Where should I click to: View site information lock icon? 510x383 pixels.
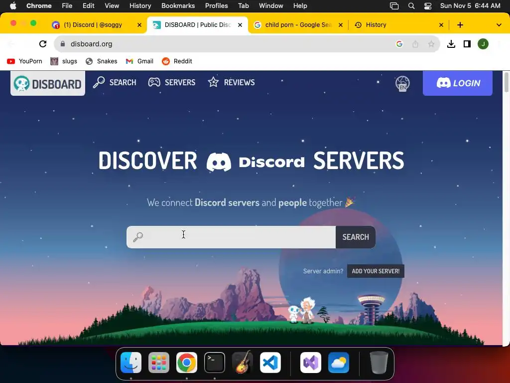63,44
